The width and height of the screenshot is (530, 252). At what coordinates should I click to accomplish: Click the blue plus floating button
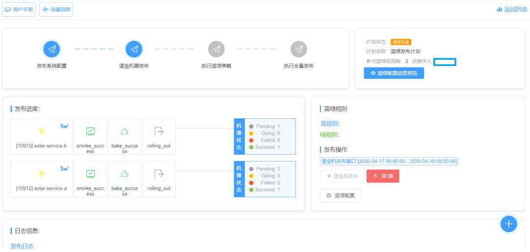click(x=509, y=224)
